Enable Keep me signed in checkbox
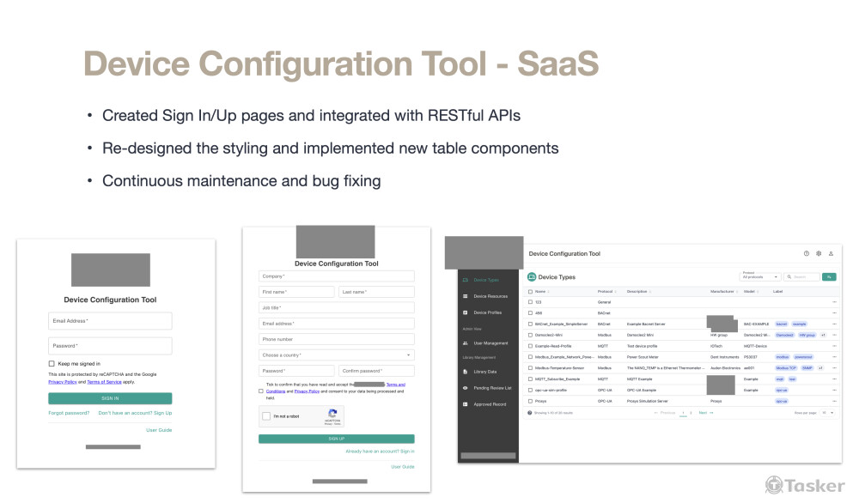859x503 pixels. point(52,364)
